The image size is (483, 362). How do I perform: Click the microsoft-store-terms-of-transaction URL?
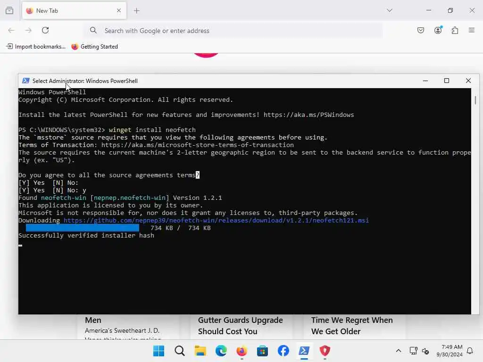click(198, 145)
